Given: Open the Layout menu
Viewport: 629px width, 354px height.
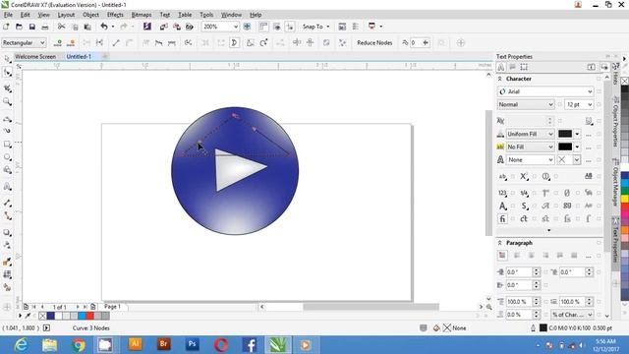Looking at the screenshot, I should pos(66,15).
